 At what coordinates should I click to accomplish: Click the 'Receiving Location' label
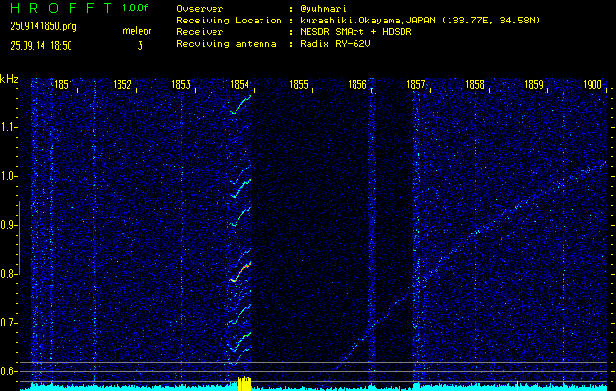(229, 21)
